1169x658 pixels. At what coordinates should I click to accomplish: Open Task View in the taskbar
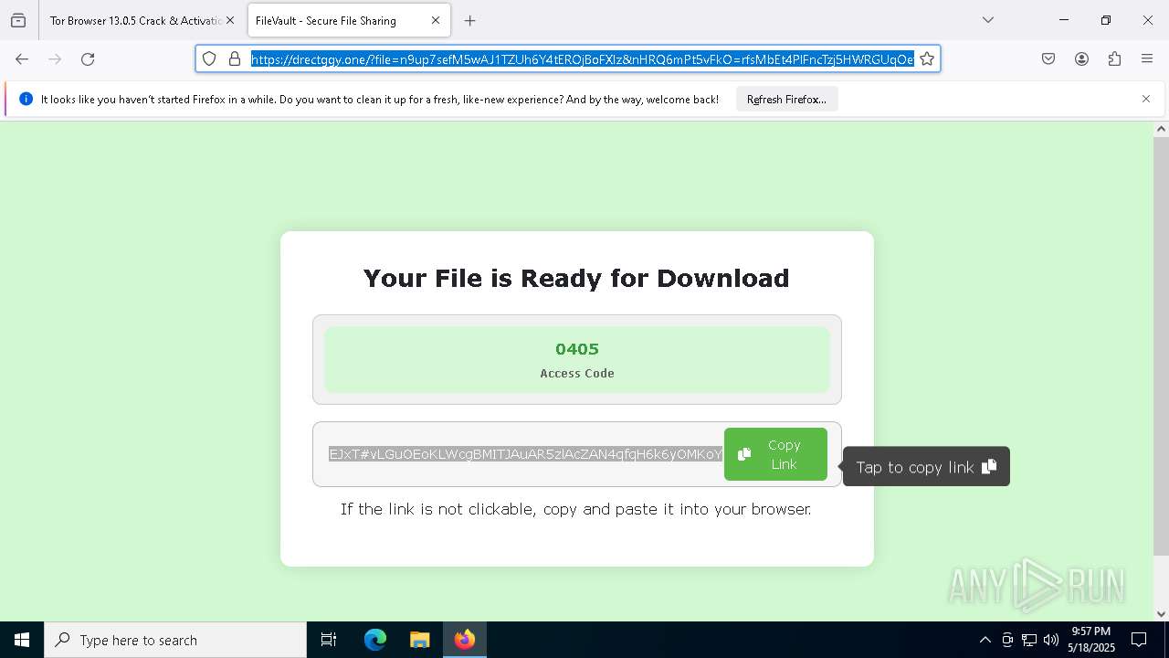329,640
